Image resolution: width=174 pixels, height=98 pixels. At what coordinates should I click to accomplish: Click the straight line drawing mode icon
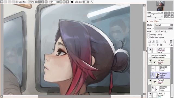pyautogui.click(x=92, y=2)
